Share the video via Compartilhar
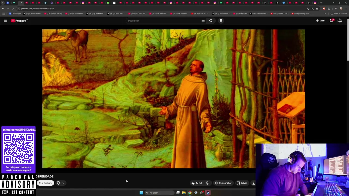This screenshot has width=349, height=196. pyautogui.click(x=223, y=183)
